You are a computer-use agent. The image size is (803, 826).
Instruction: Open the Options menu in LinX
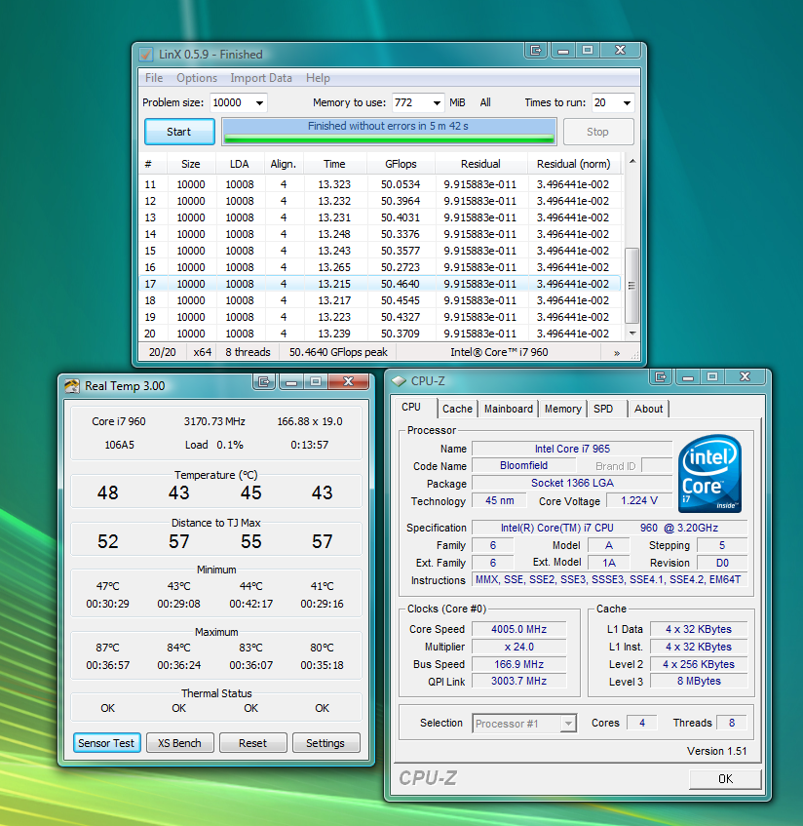[x=197, y=78]
